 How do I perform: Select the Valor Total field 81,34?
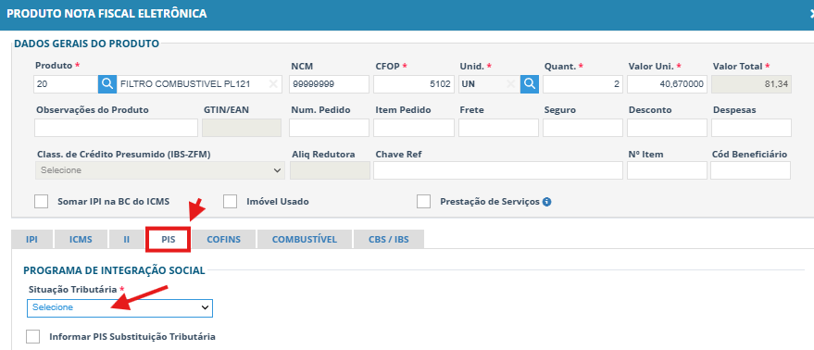(751, 83)
